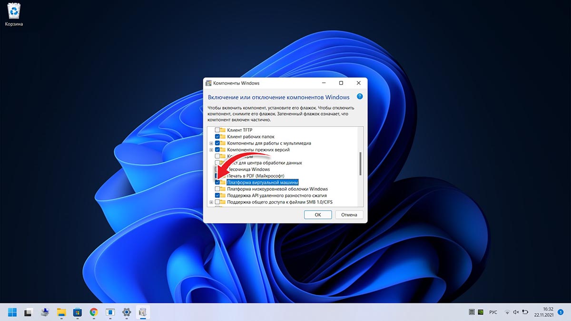The image size is (571, 321).
Task: Open Settings gear in the taskbar
Action: [x=127, y=312]
